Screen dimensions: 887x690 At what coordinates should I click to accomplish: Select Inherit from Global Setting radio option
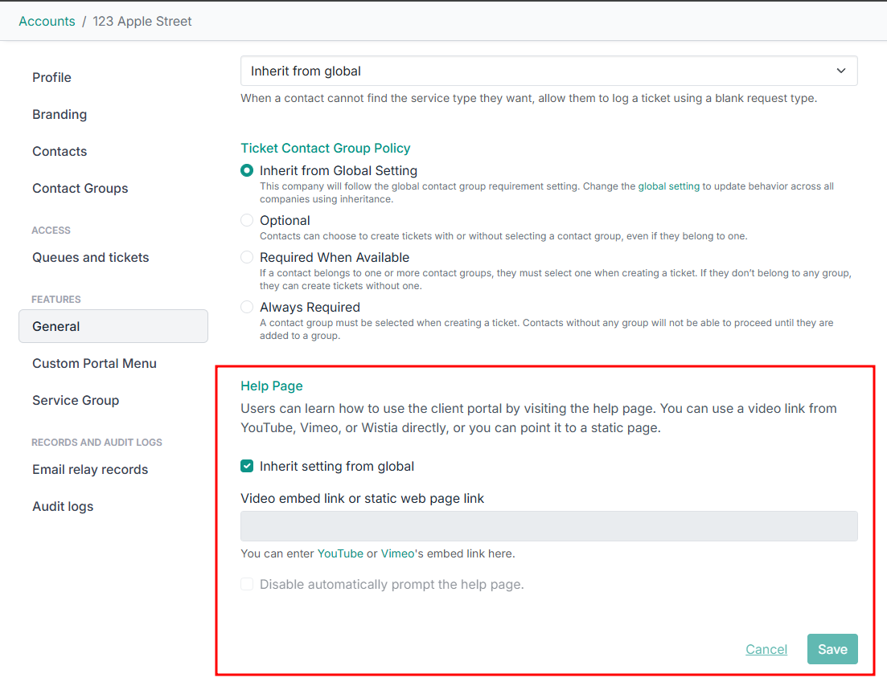(x=247, y=170)
